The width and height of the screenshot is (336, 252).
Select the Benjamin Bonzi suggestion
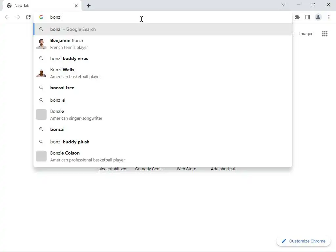coord(163,44)
